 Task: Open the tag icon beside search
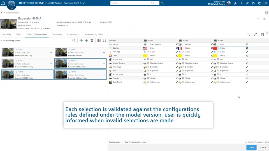(x=163, y=3)
